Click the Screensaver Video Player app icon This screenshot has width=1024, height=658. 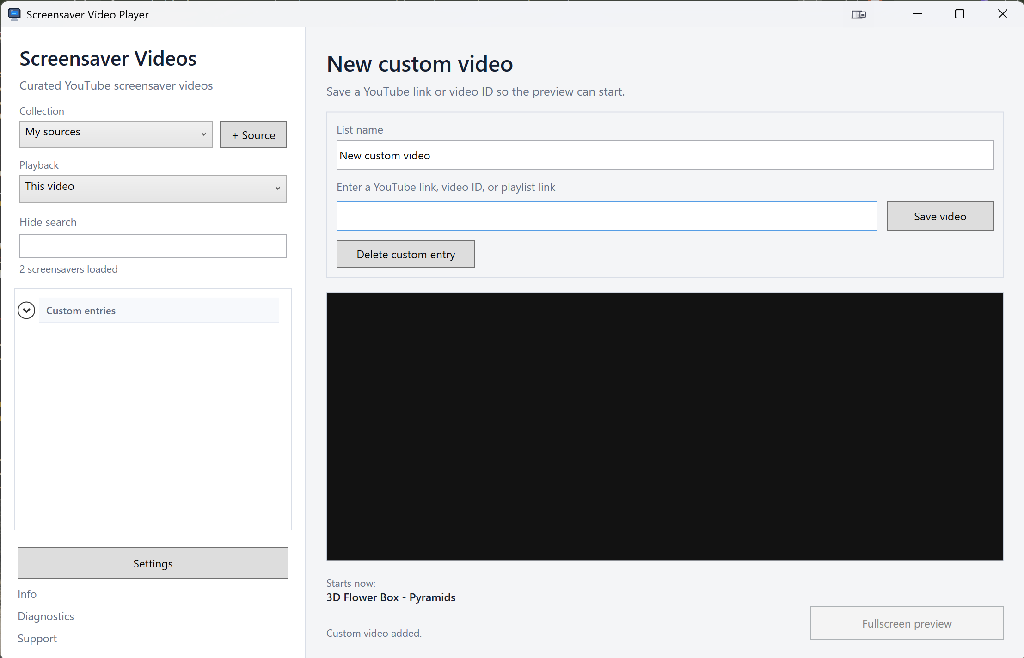click(14, 14)
